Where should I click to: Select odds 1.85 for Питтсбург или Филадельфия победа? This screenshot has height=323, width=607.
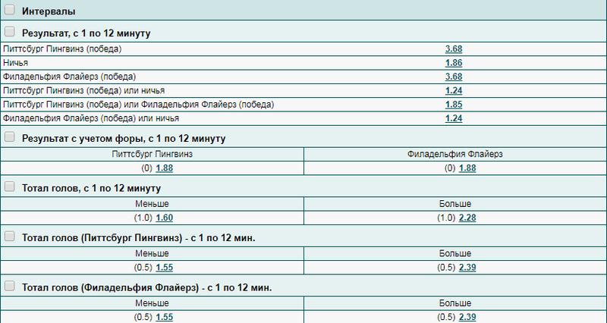454,105
